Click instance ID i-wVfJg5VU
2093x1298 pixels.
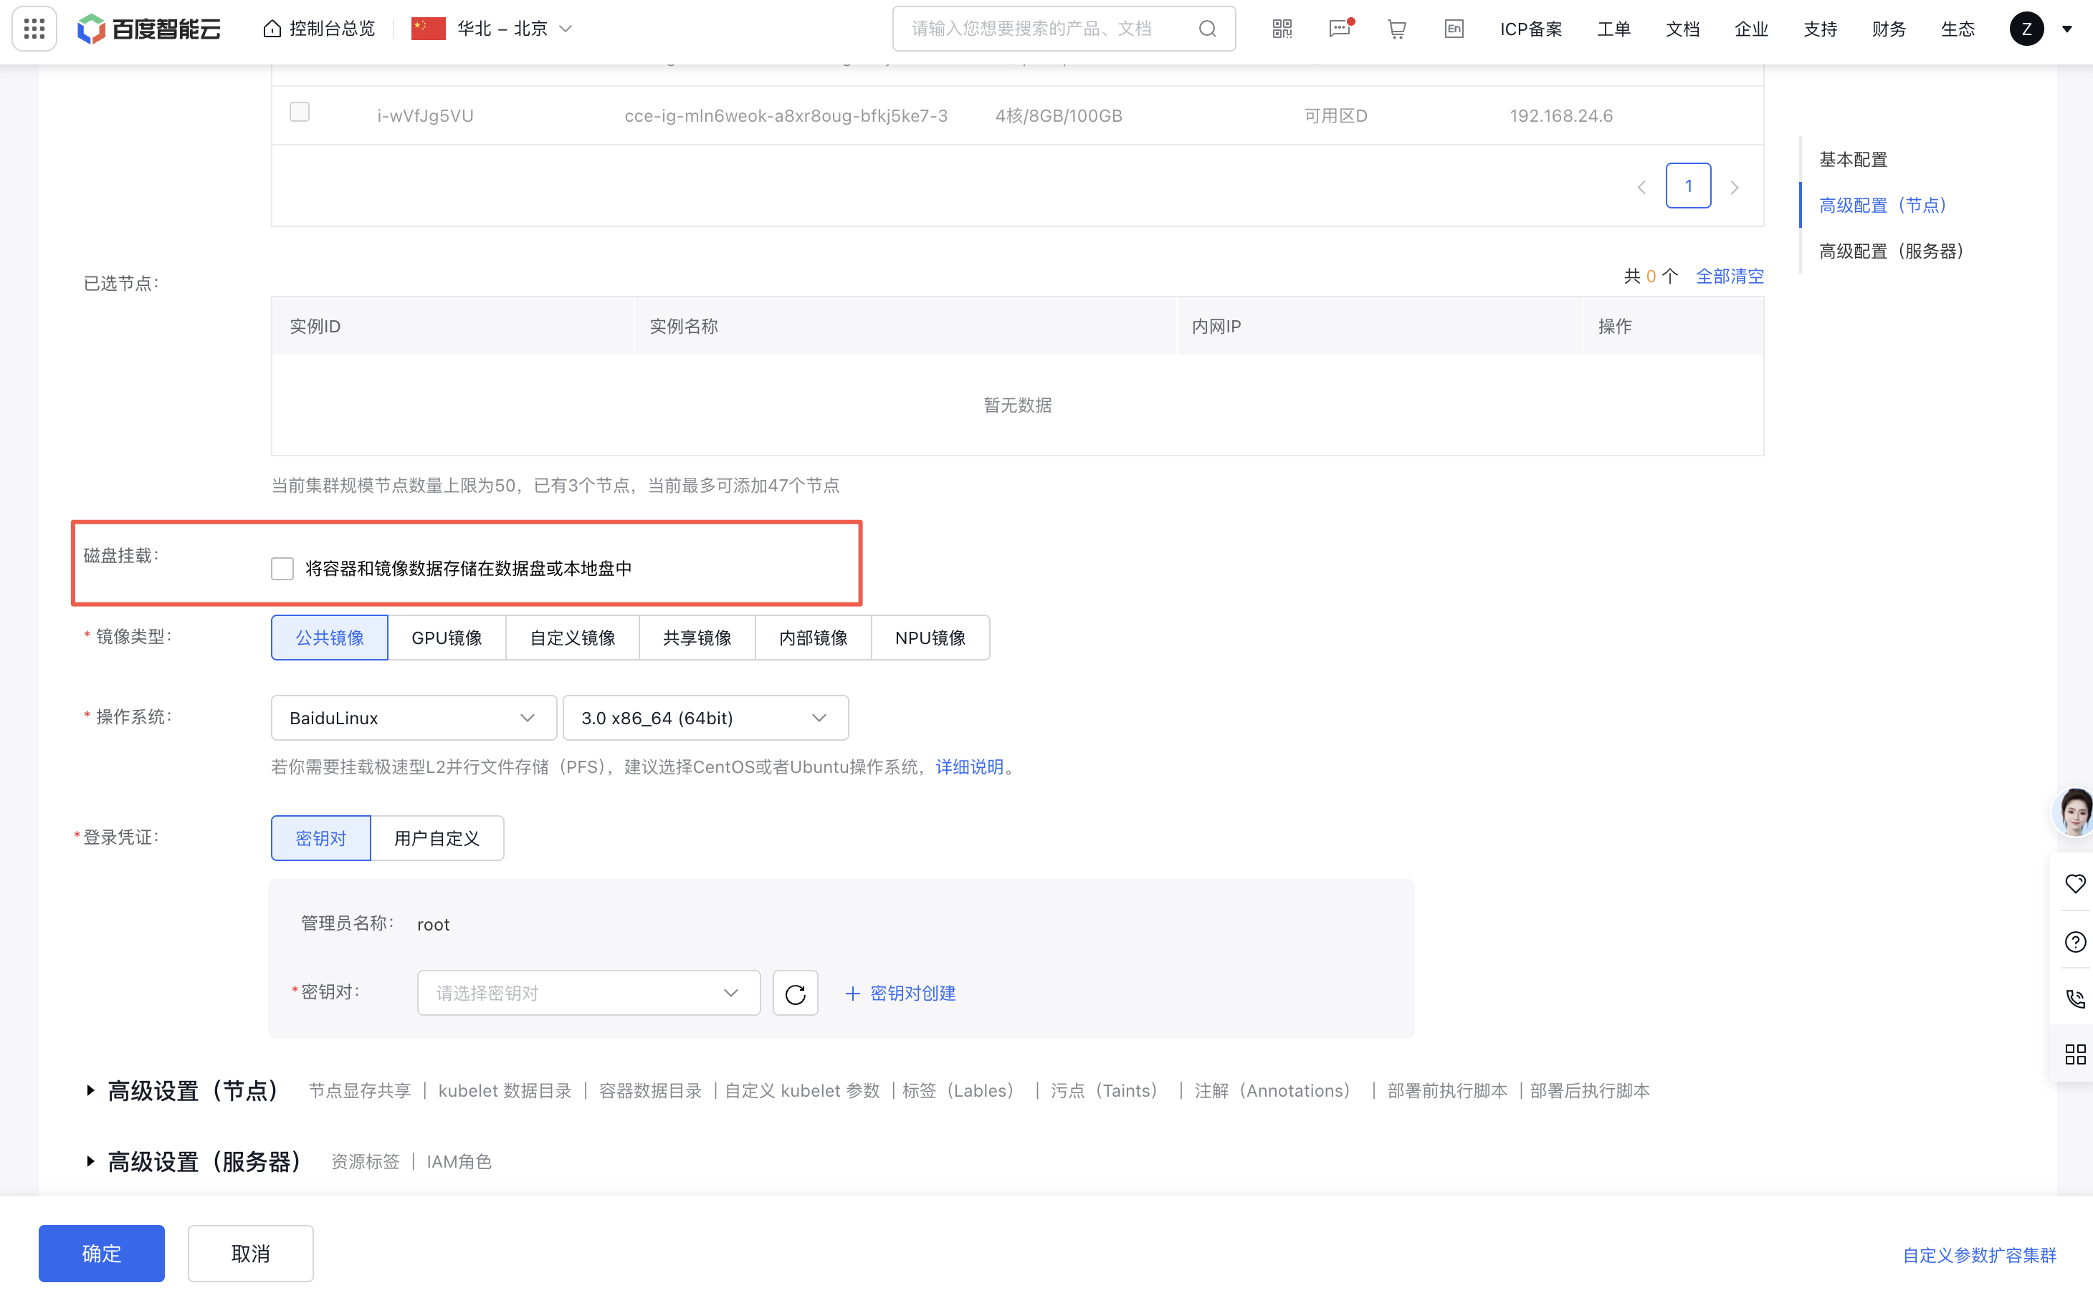425,116
